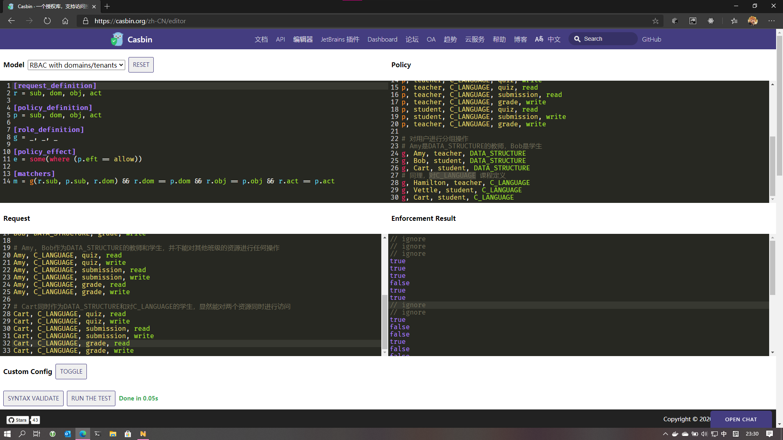Open the 趋势 nav item
Screen dimensions: 783x440
[x=450, y=40]
